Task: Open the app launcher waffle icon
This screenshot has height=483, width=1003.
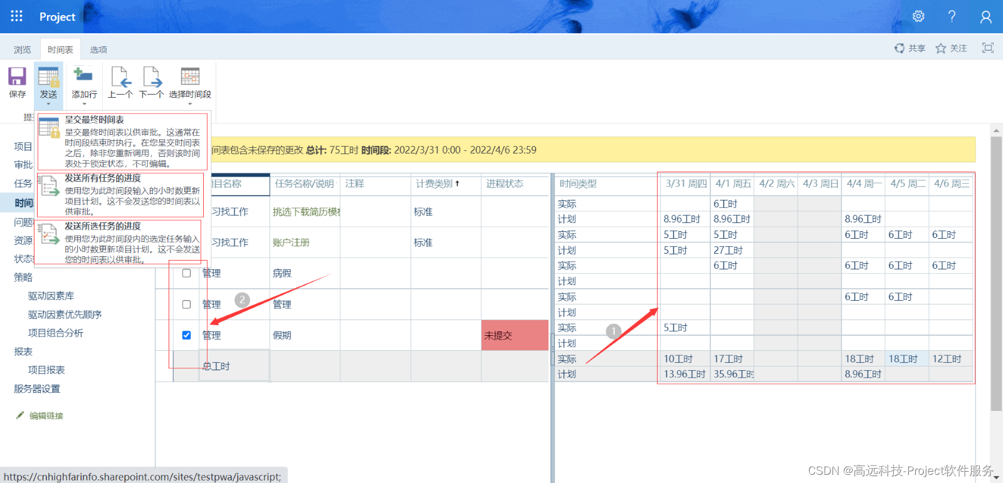Action: point(17,16)
